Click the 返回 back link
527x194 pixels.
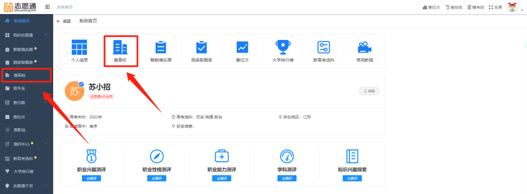point(63,21)
